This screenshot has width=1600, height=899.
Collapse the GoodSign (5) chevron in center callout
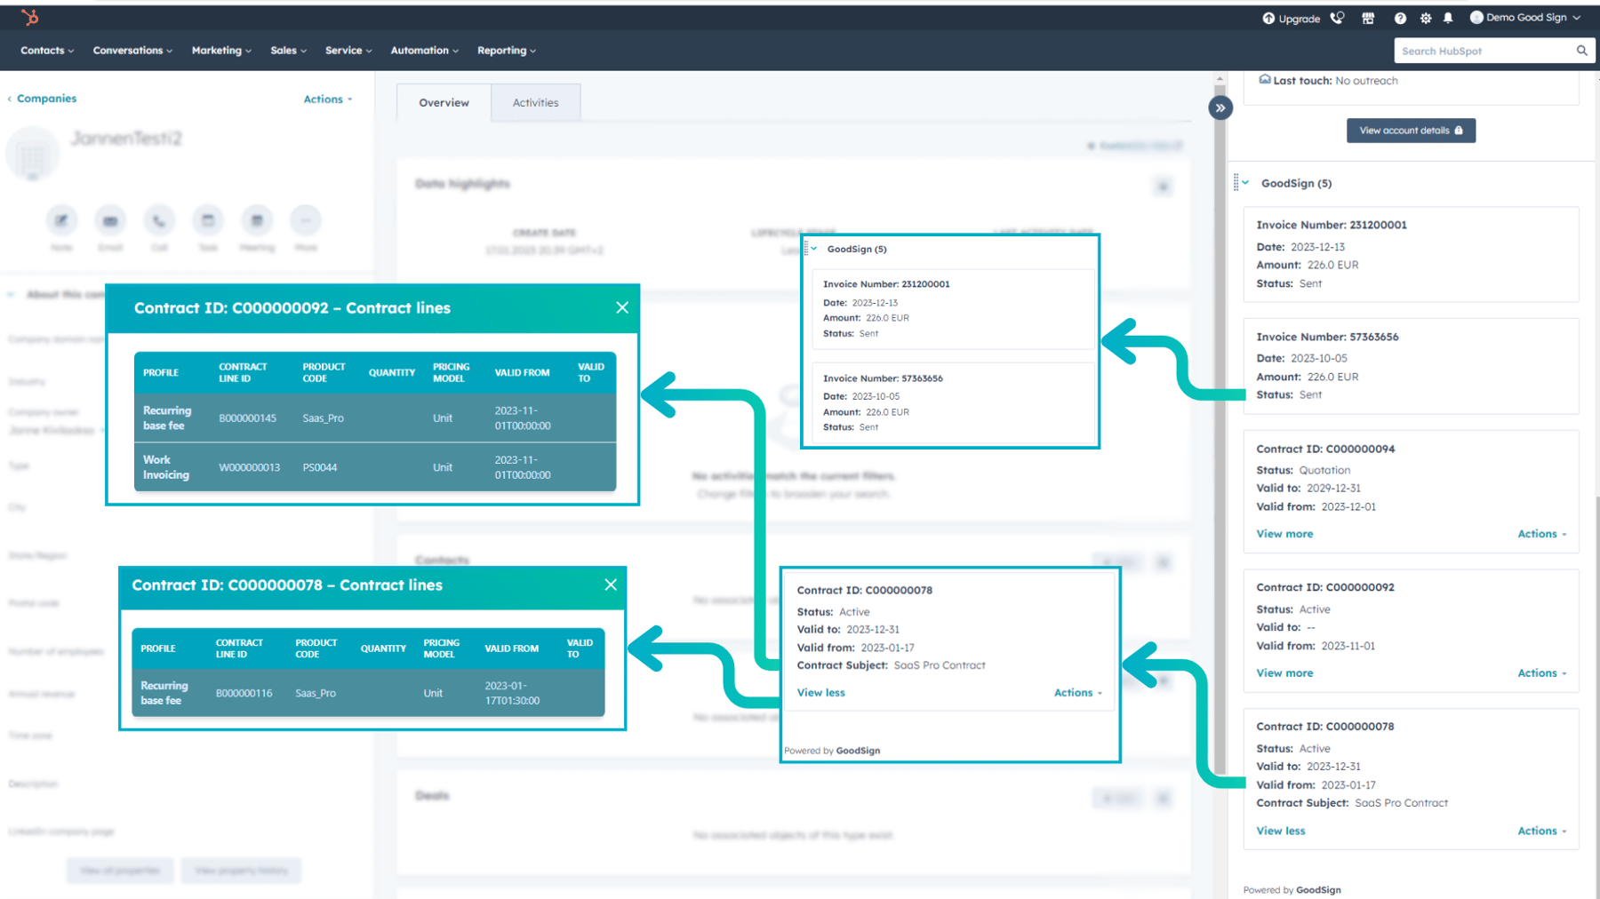tap(814, 249)
